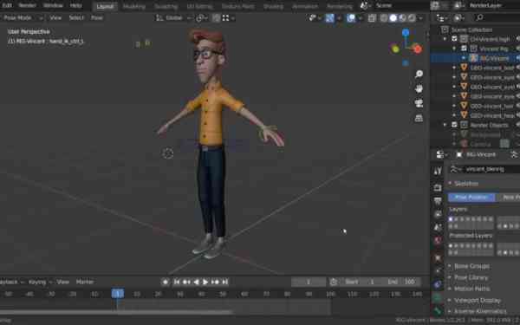Switch orthographic/perspective with the grid gizmo
Viewport: 520px width, 325px height.
[419, 118]
